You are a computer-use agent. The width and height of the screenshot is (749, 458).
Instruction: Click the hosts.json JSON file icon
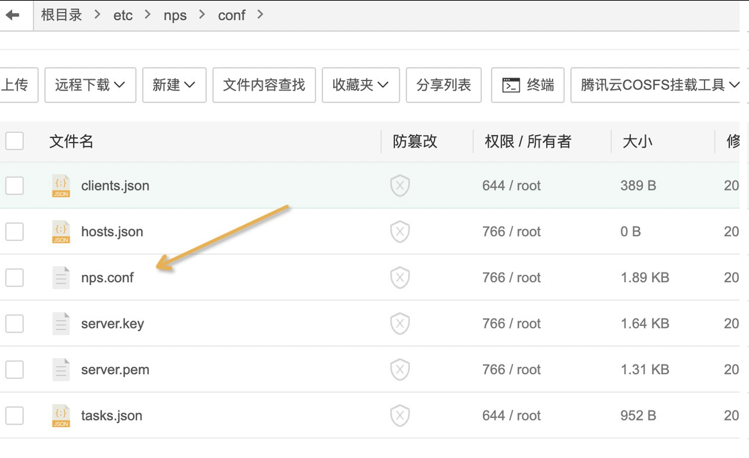point(61,231)
